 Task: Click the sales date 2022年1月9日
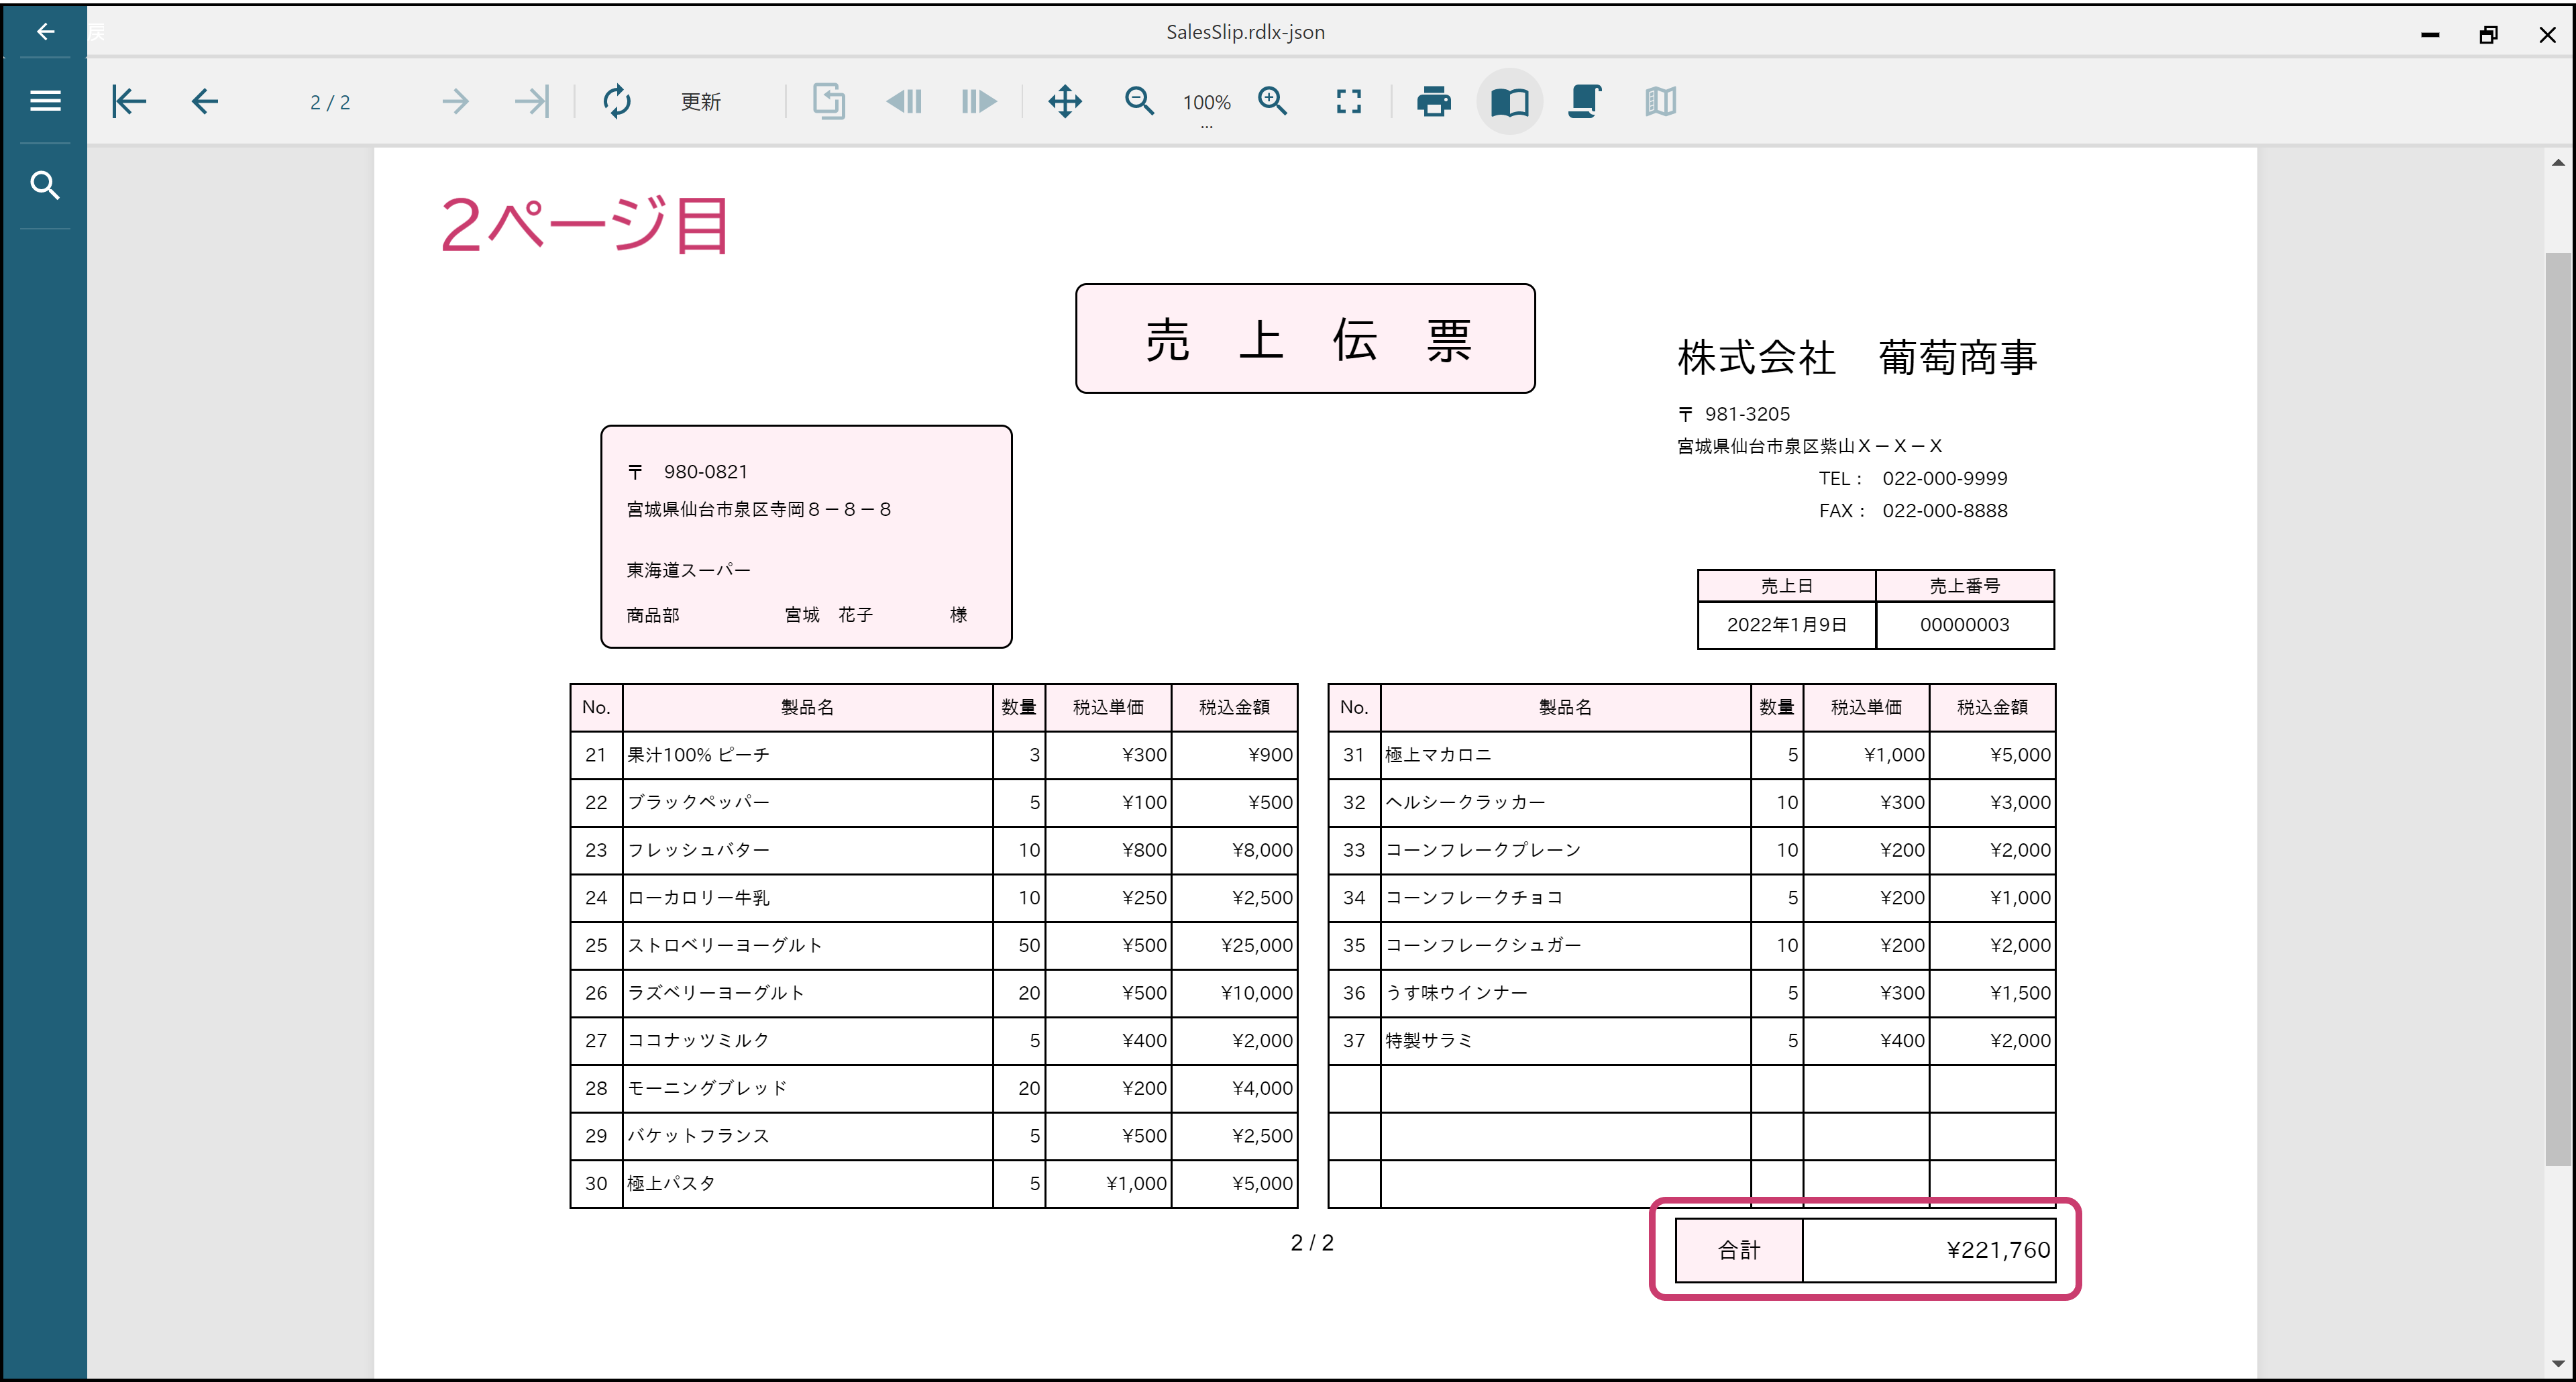point(1786,625)
